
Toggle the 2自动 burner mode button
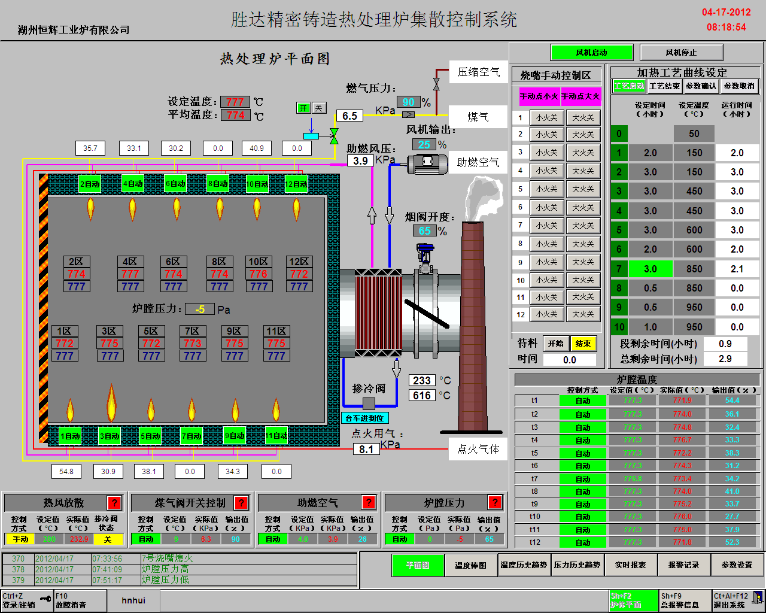click(90, 184)
